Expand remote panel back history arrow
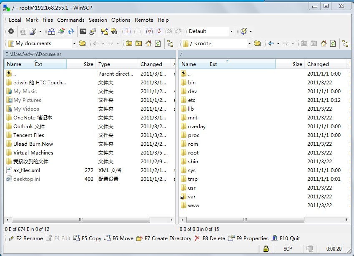 [x=278, y=43]
